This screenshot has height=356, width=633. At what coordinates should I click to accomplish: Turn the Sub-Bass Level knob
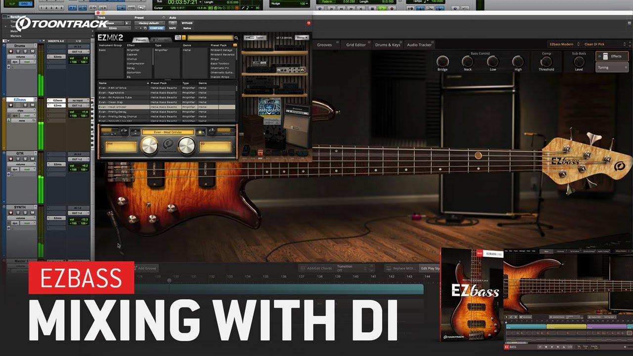(x=579, y=61)
